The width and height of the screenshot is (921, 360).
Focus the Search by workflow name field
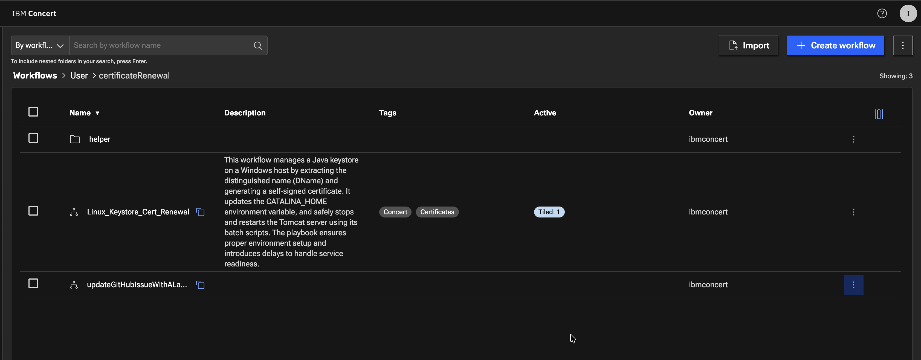point(161,45)
